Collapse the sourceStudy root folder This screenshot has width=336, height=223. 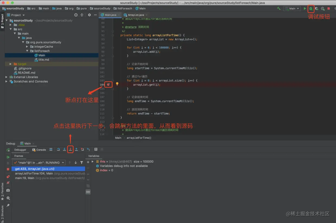(x=7, y=21)
